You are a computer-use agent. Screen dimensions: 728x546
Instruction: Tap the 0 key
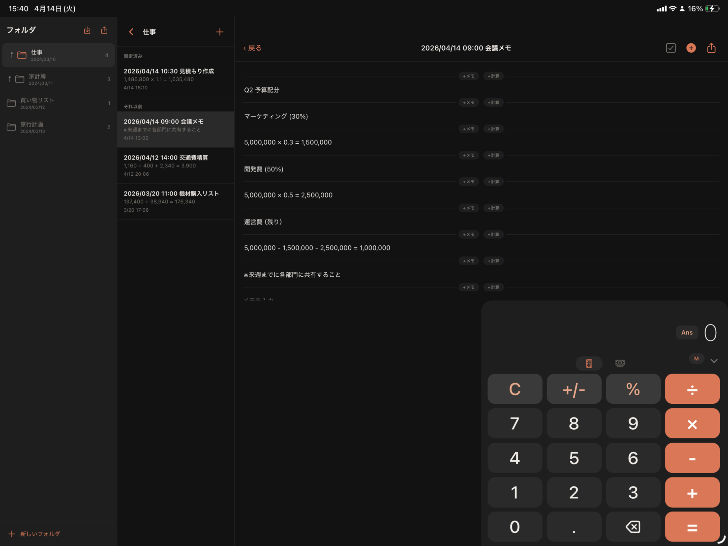pos(515,527)
